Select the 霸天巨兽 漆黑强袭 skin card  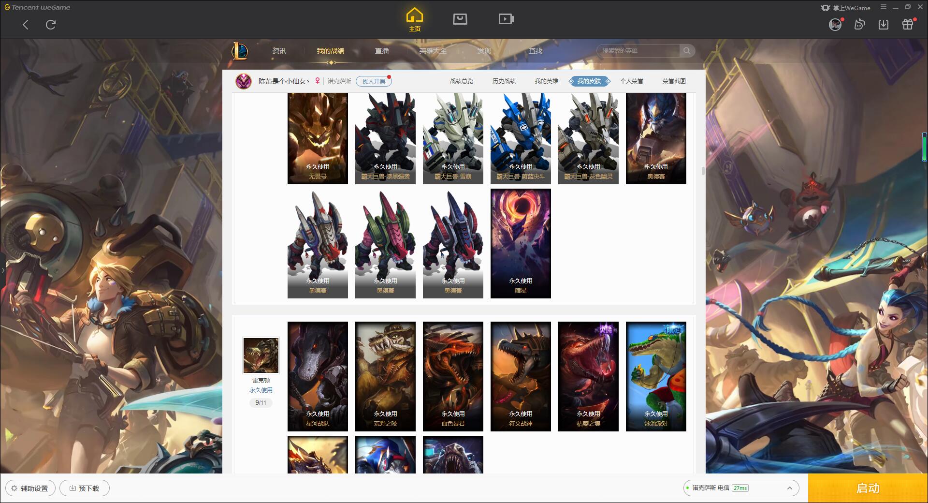pyautogui.click(x=385, y=138)
